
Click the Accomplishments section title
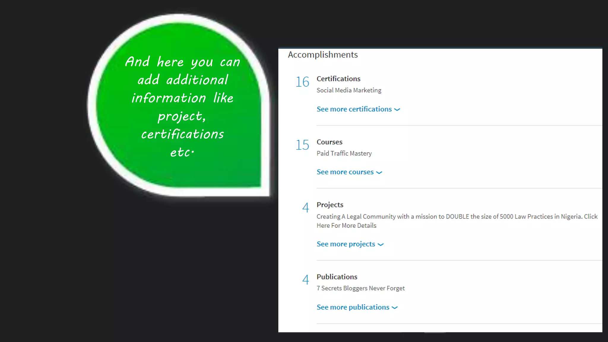tap(323, 55)
